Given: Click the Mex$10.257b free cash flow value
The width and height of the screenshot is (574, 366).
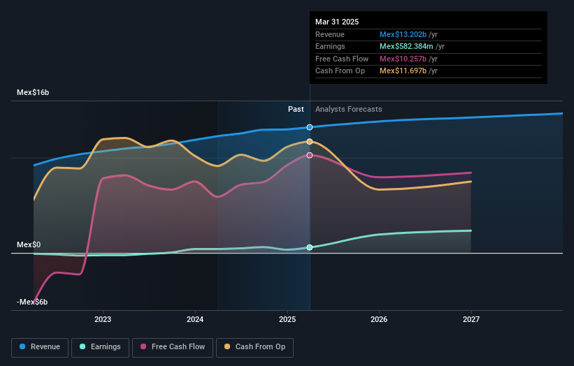Looking at the screenshot, I should click(403, 59).
